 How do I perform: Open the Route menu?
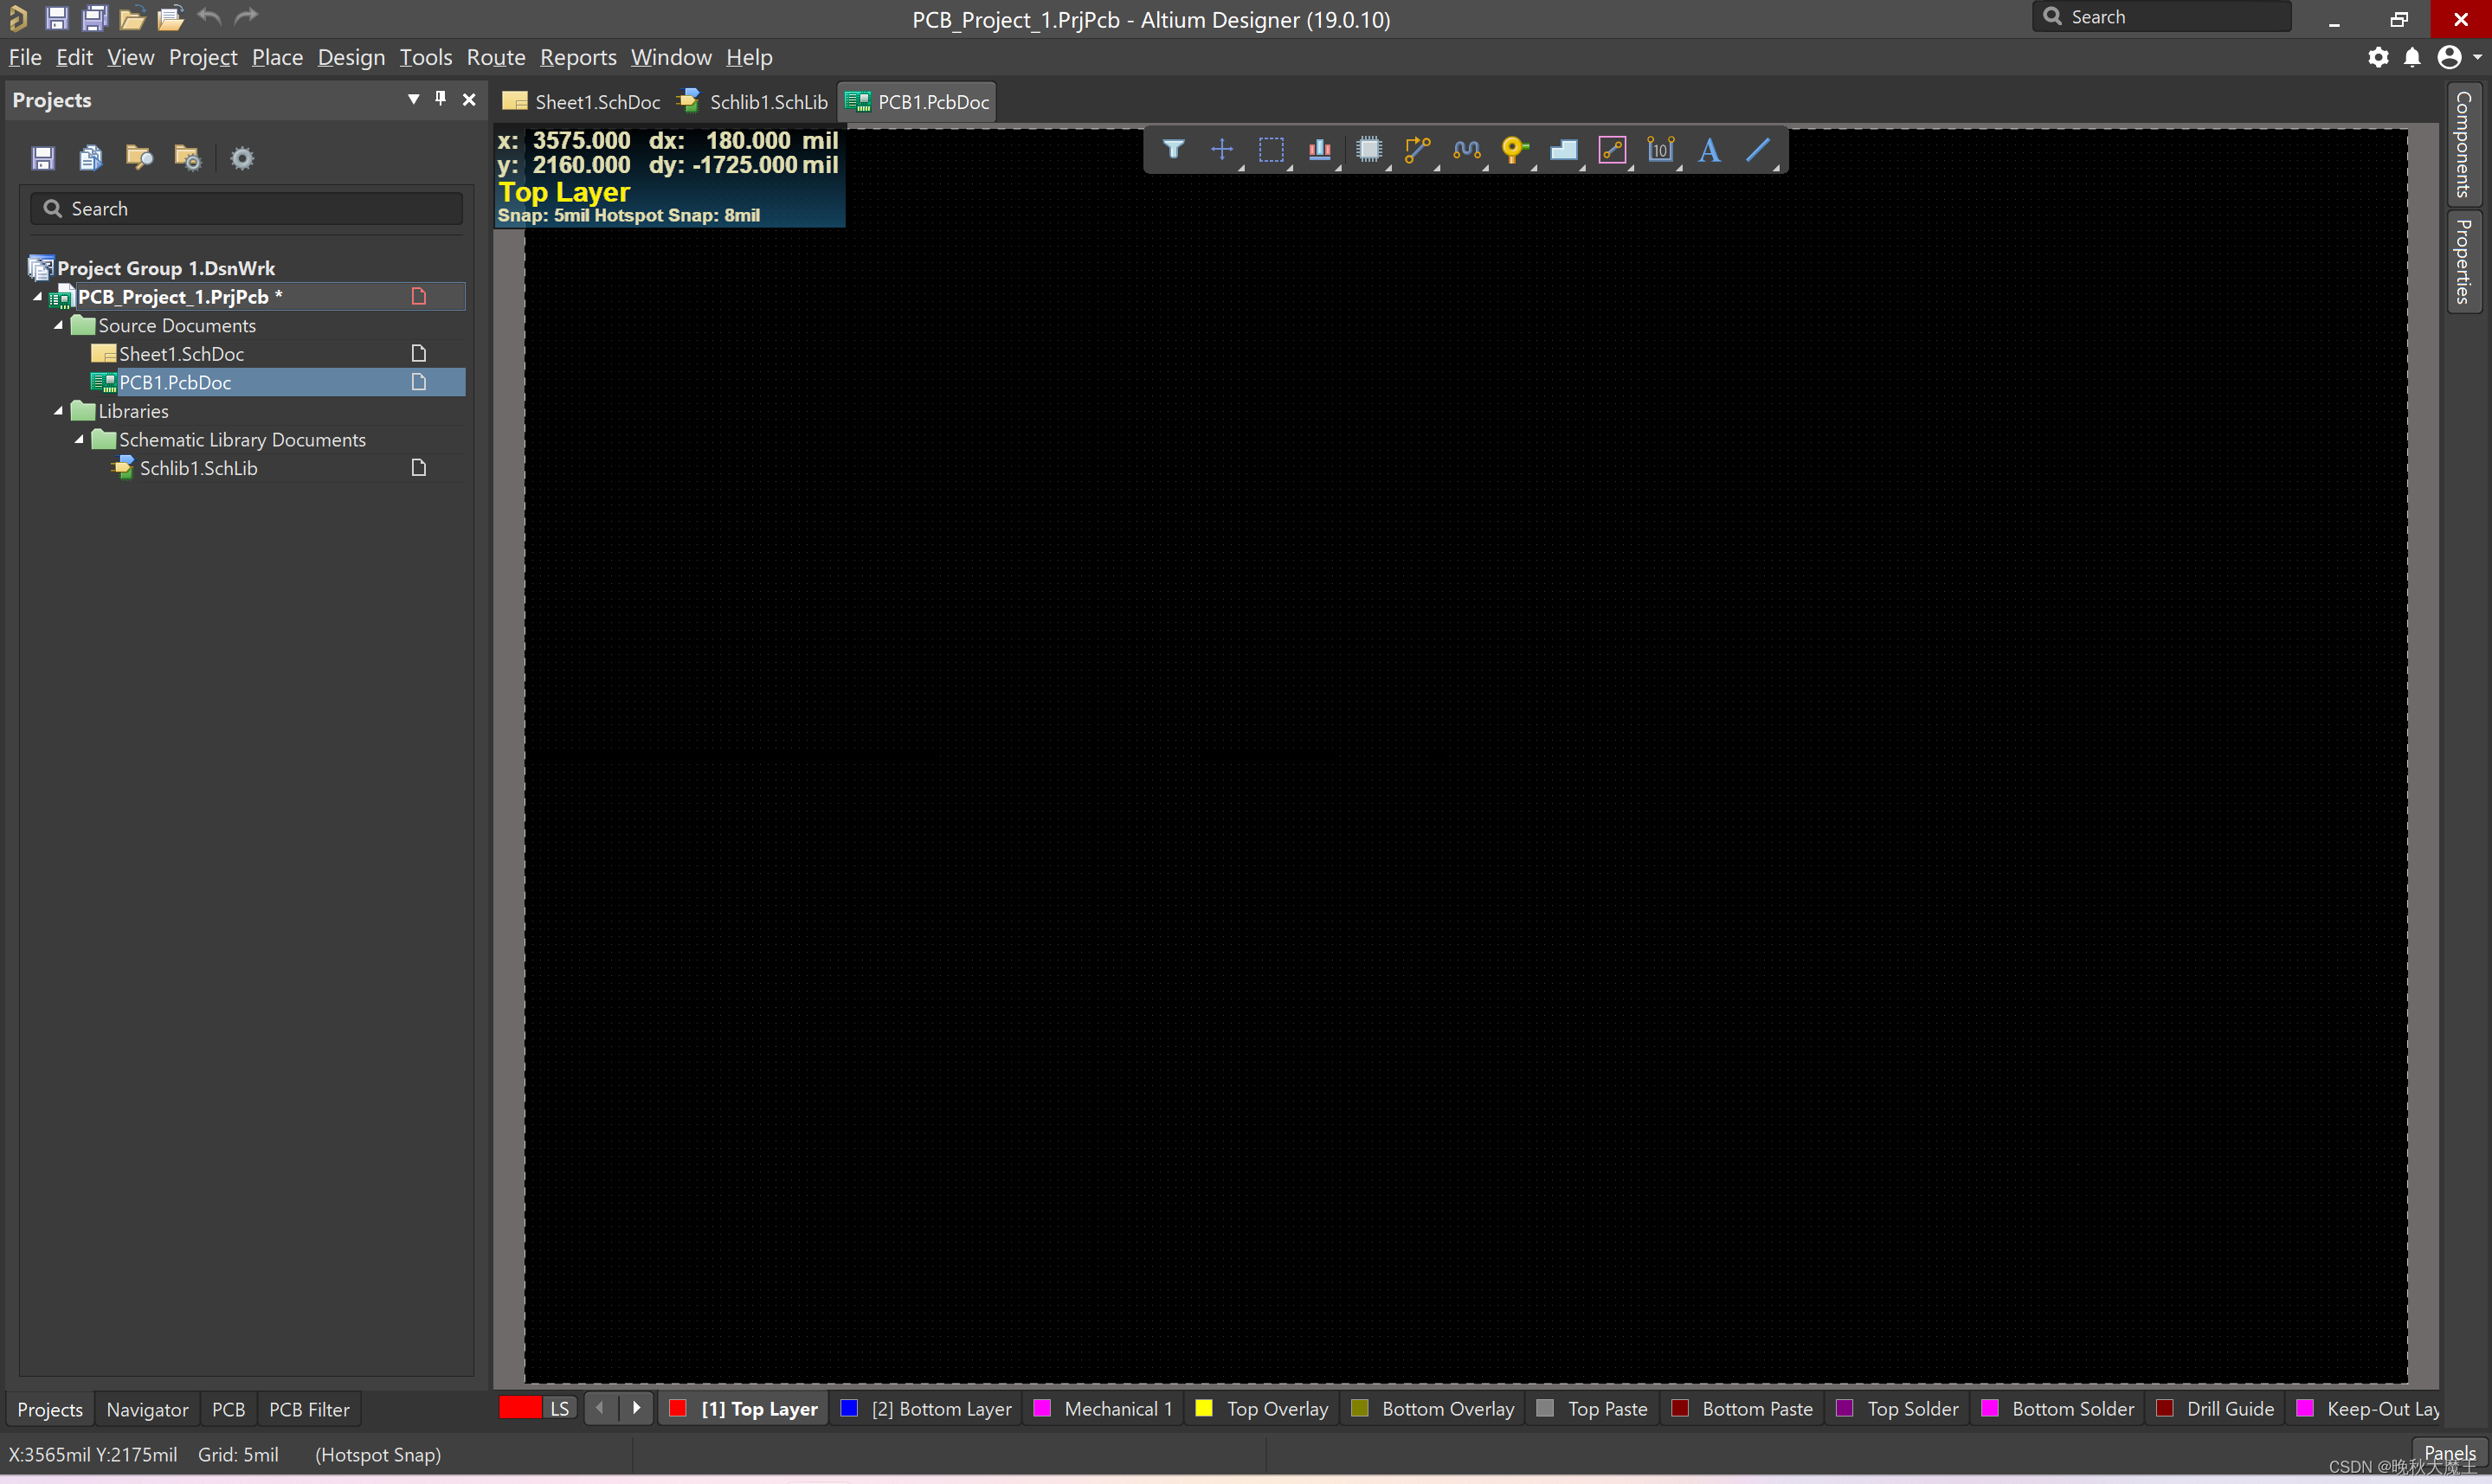click(x=495, y=57)
